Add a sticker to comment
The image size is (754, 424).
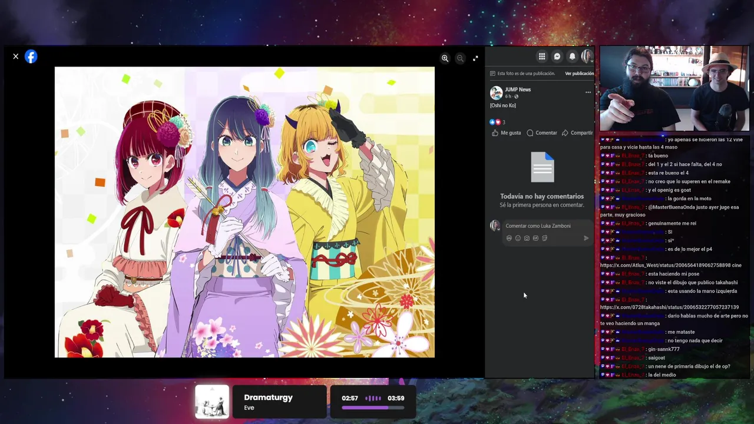[544, 238]
